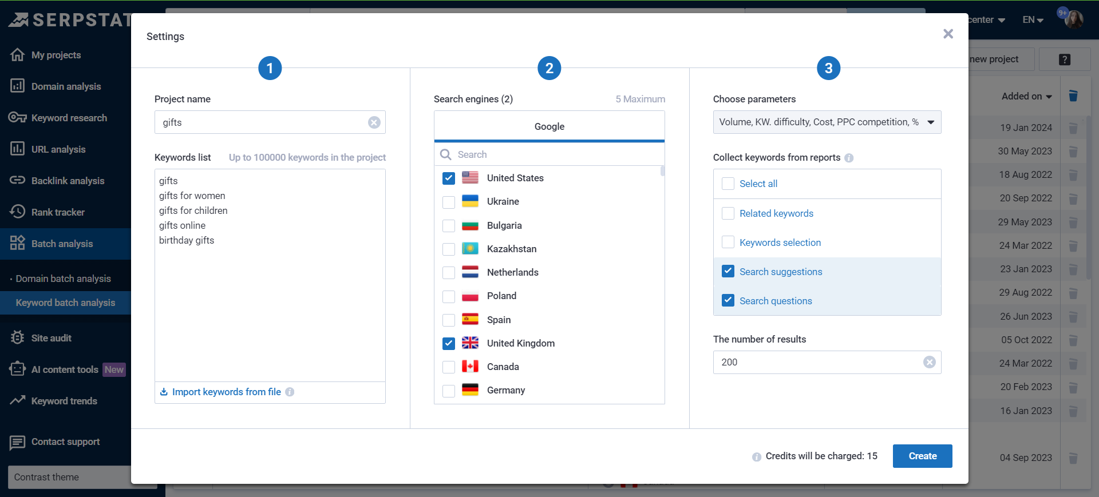Disable Search questions report
1099x497 pixels.
728,300
